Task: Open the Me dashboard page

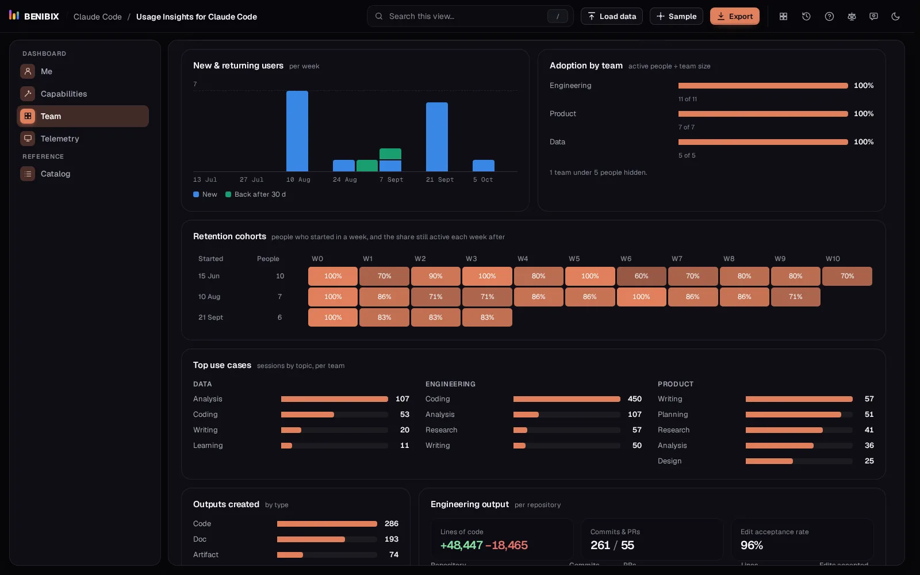Action: pos(83,71)
